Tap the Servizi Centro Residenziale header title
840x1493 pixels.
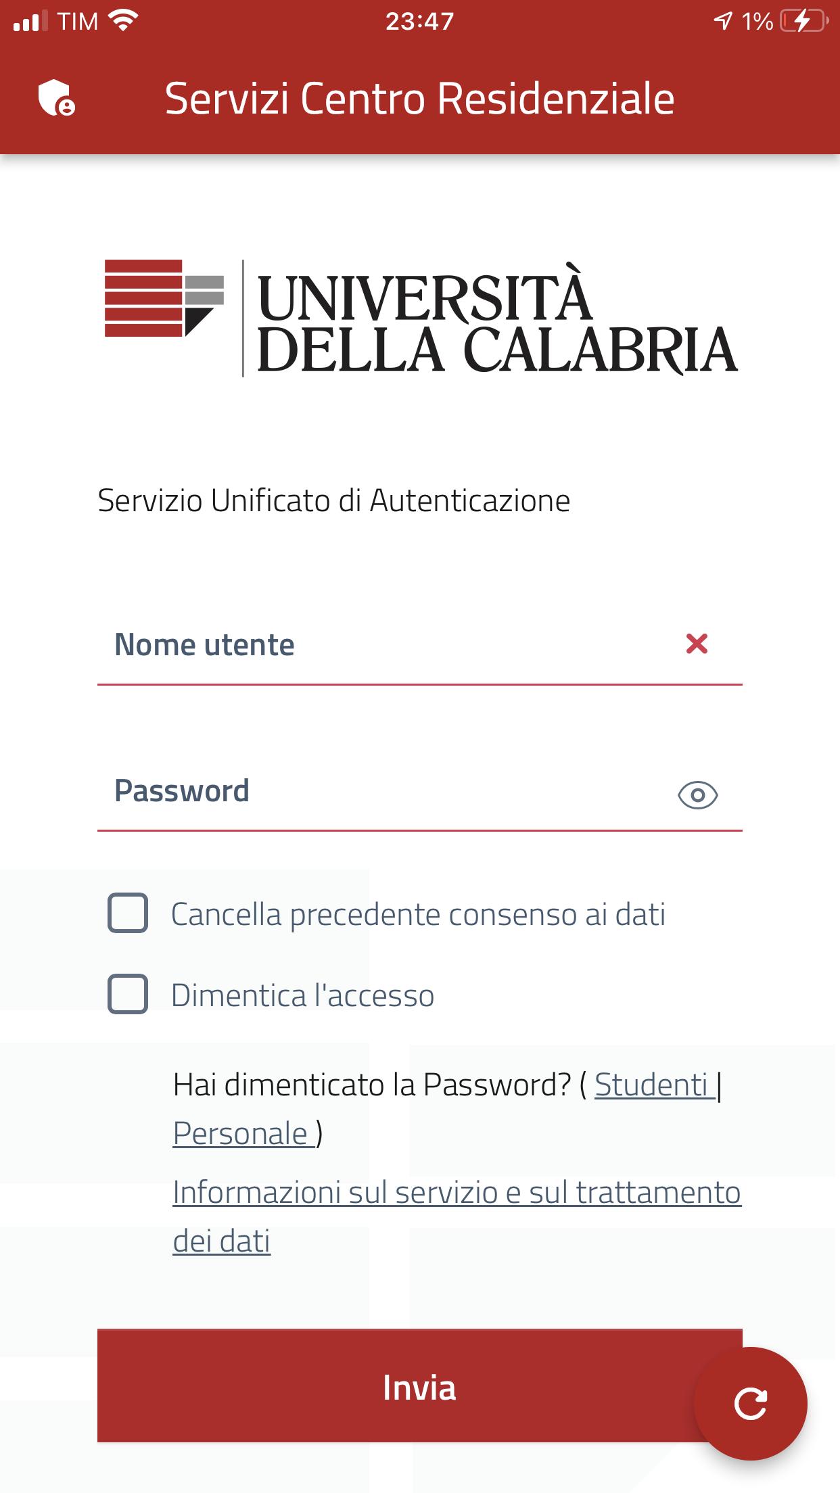[x=420, y=99]
